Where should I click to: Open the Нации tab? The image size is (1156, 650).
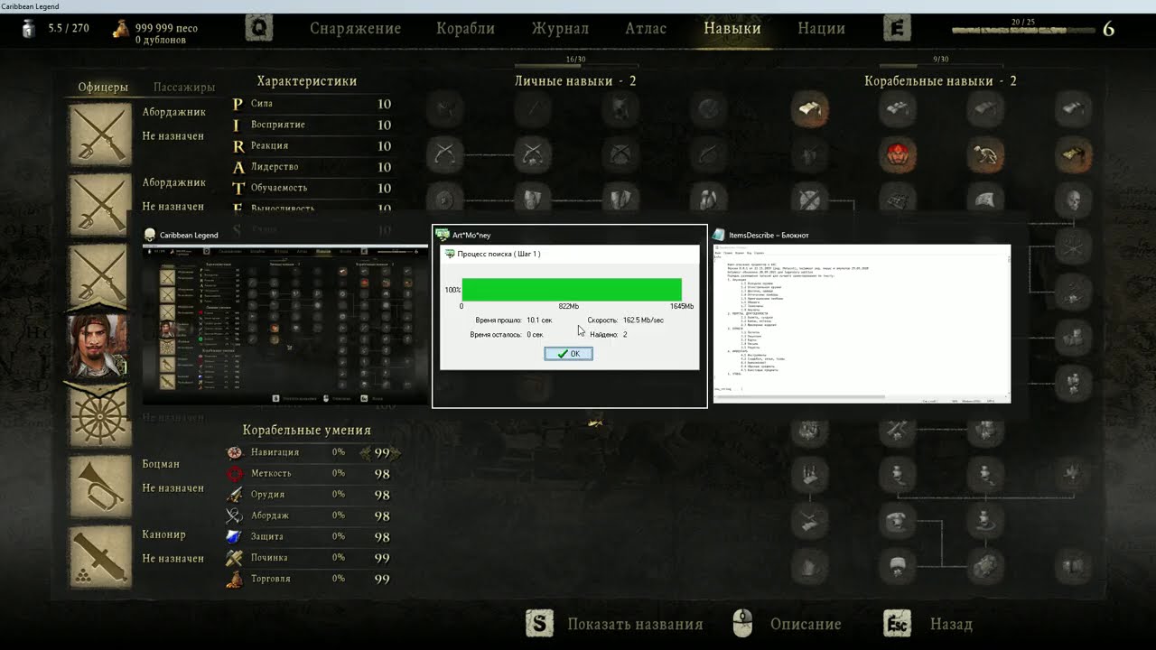click(x=821, y=28)
